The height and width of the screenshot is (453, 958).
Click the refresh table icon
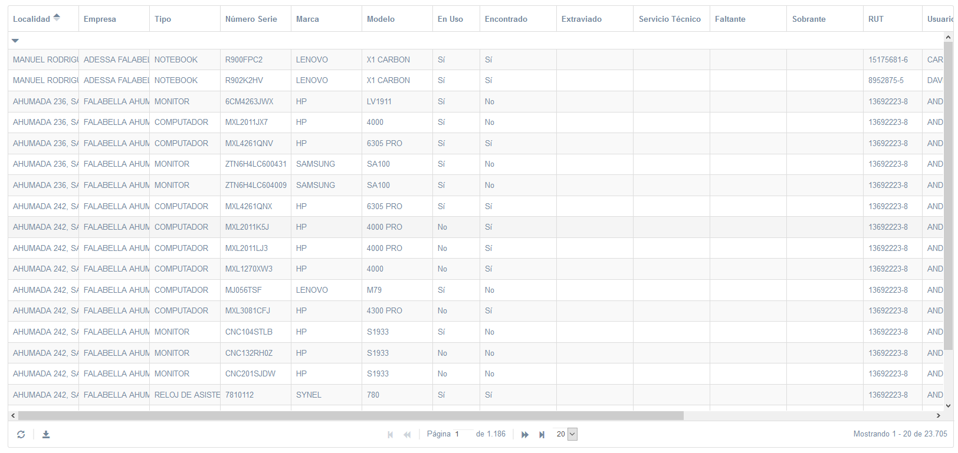pos(21,434)
